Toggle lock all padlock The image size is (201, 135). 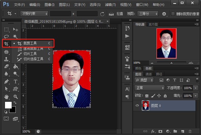(x=165, y=96)
